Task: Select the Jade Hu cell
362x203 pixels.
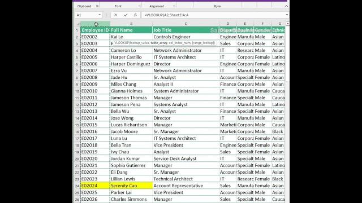Action: (x=131, y=77)
